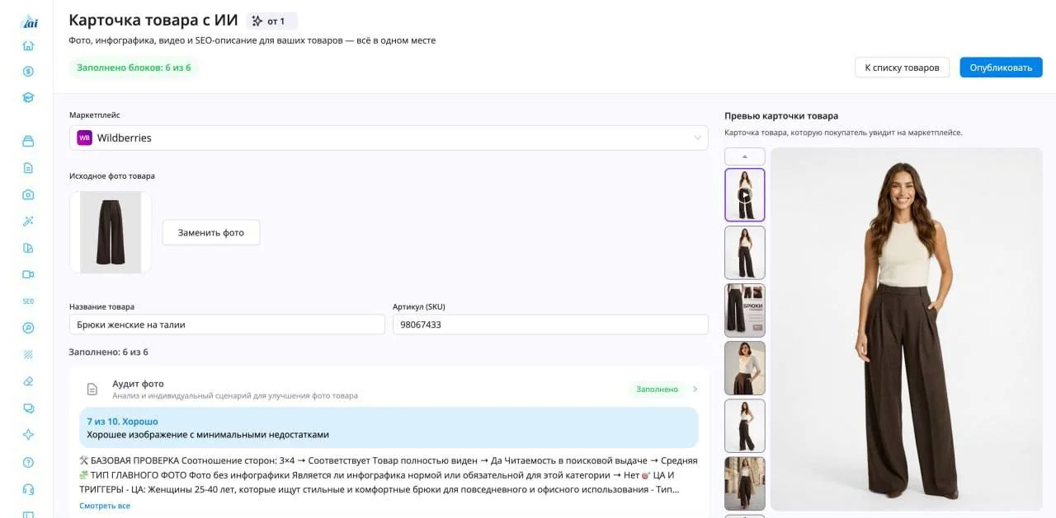Select the sixth outdoor street preview thumbnail

pos(745,483)
